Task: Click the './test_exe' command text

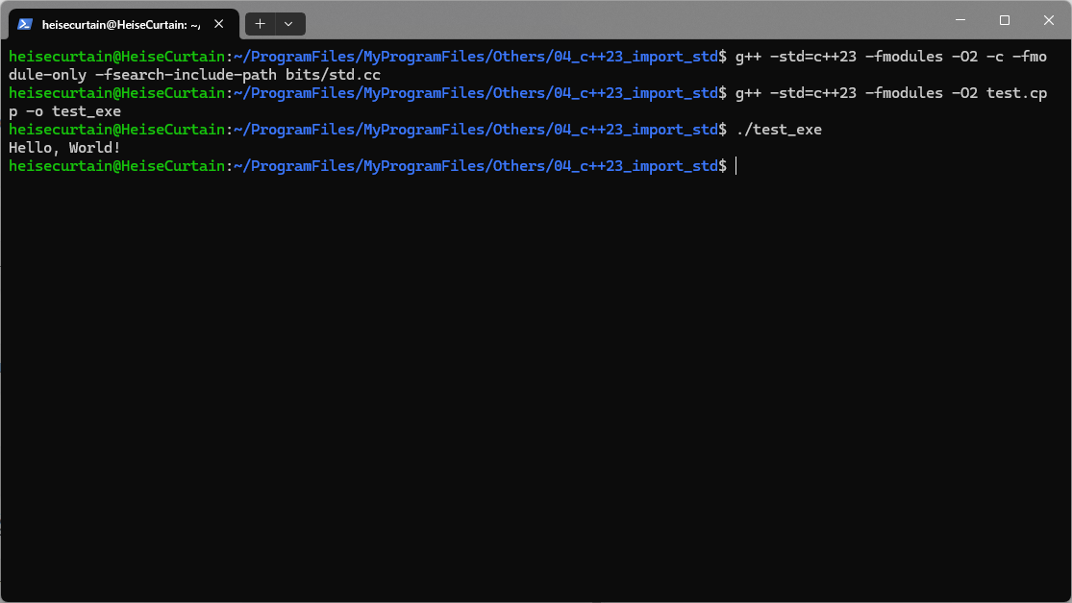Action: tap(779, 129)
